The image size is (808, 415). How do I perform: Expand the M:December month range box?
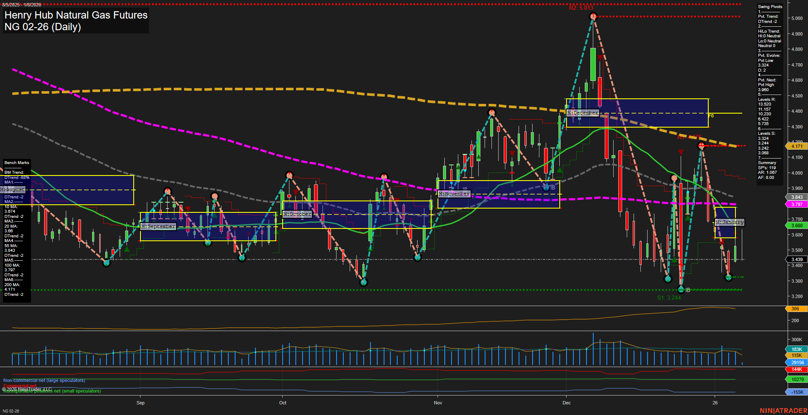[582, 113]
